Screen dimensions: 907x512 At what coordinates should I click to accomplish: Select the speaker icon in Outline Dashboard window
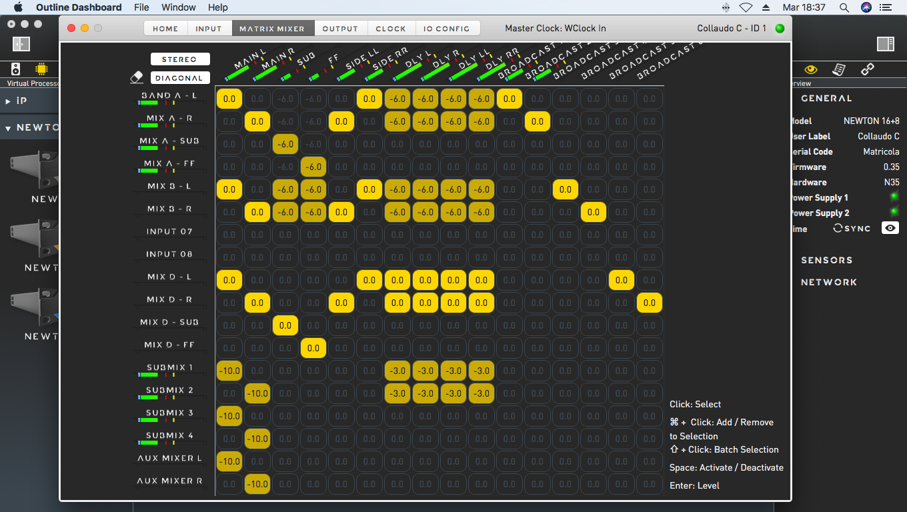15,69
